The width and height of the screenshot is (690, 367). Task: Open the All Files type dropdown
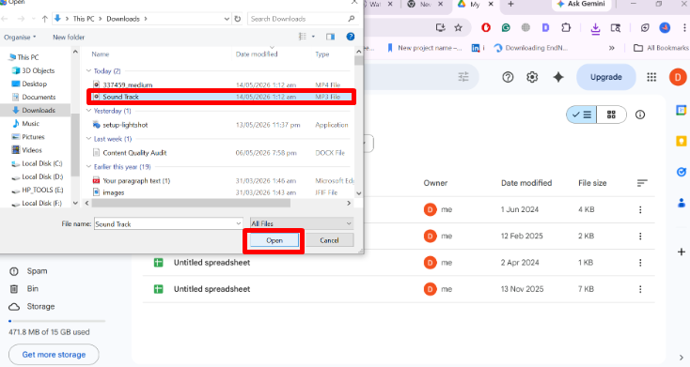point(302,223)
